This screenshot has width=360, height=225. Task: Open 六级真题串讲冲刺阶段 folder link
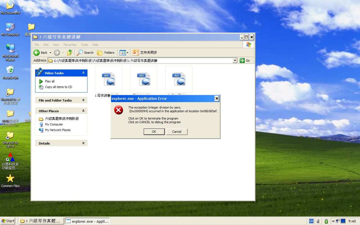(62, 119)
